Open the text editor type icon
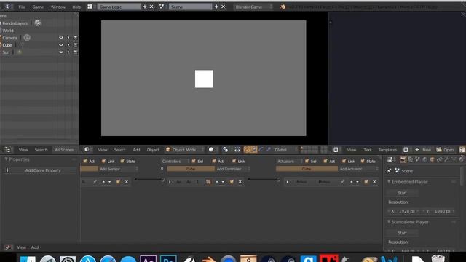The width and height of the screenshot is (466, 262). pos(336,150)
